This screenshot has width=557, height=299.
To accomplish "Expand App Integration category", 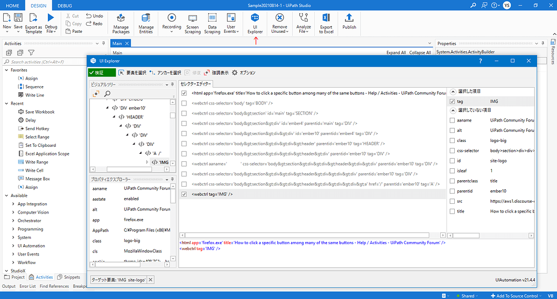I will click(13, 204).
